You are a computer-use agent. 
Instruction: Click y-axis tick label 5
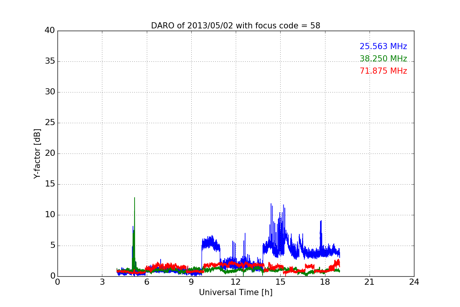53,246
